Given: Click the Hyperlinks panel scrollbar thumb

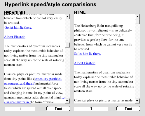Looking at the screenshot, I should pos(67,45).
